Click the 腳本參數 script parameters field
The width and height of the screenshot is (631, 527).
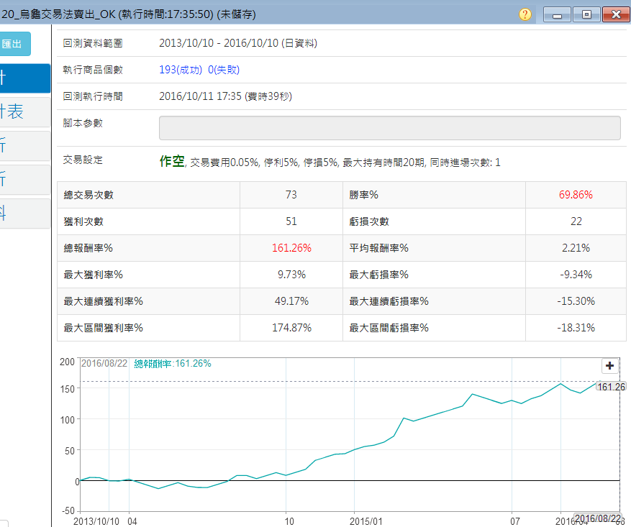click(x=389, y=128)
